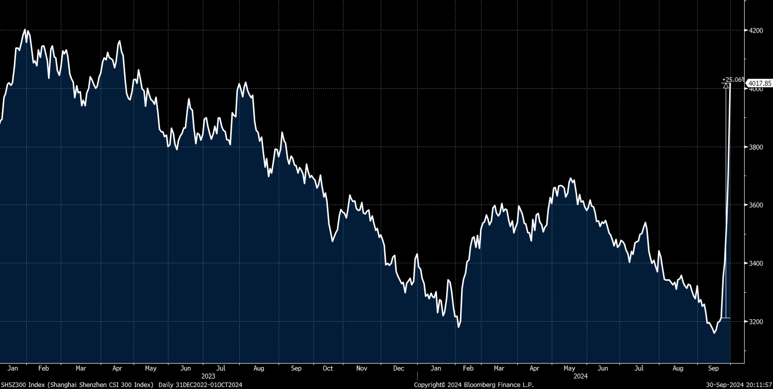This screenshot has height=389, width=773.
Task: Click the 3200 price axis label
Action: tap(757, 322)
